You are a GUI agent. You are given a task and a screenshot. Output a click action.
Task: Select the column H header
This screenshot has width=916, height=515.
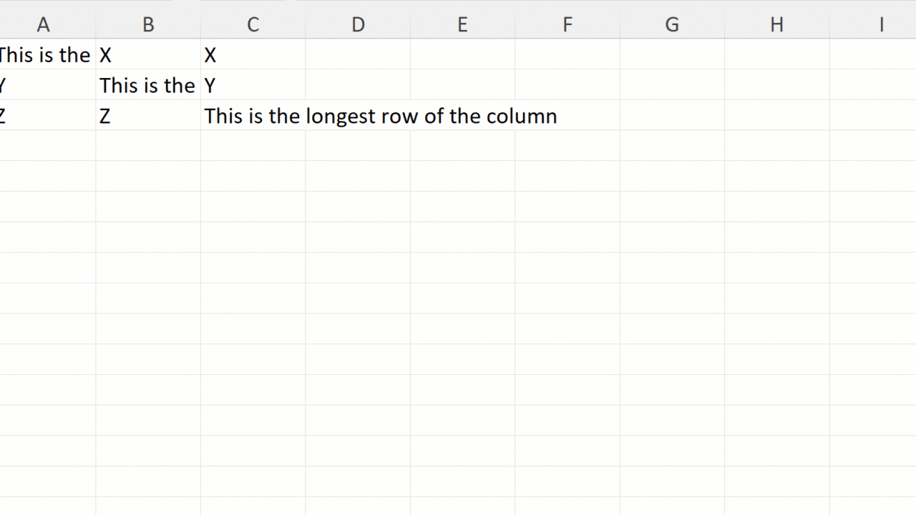coord(776,24)
